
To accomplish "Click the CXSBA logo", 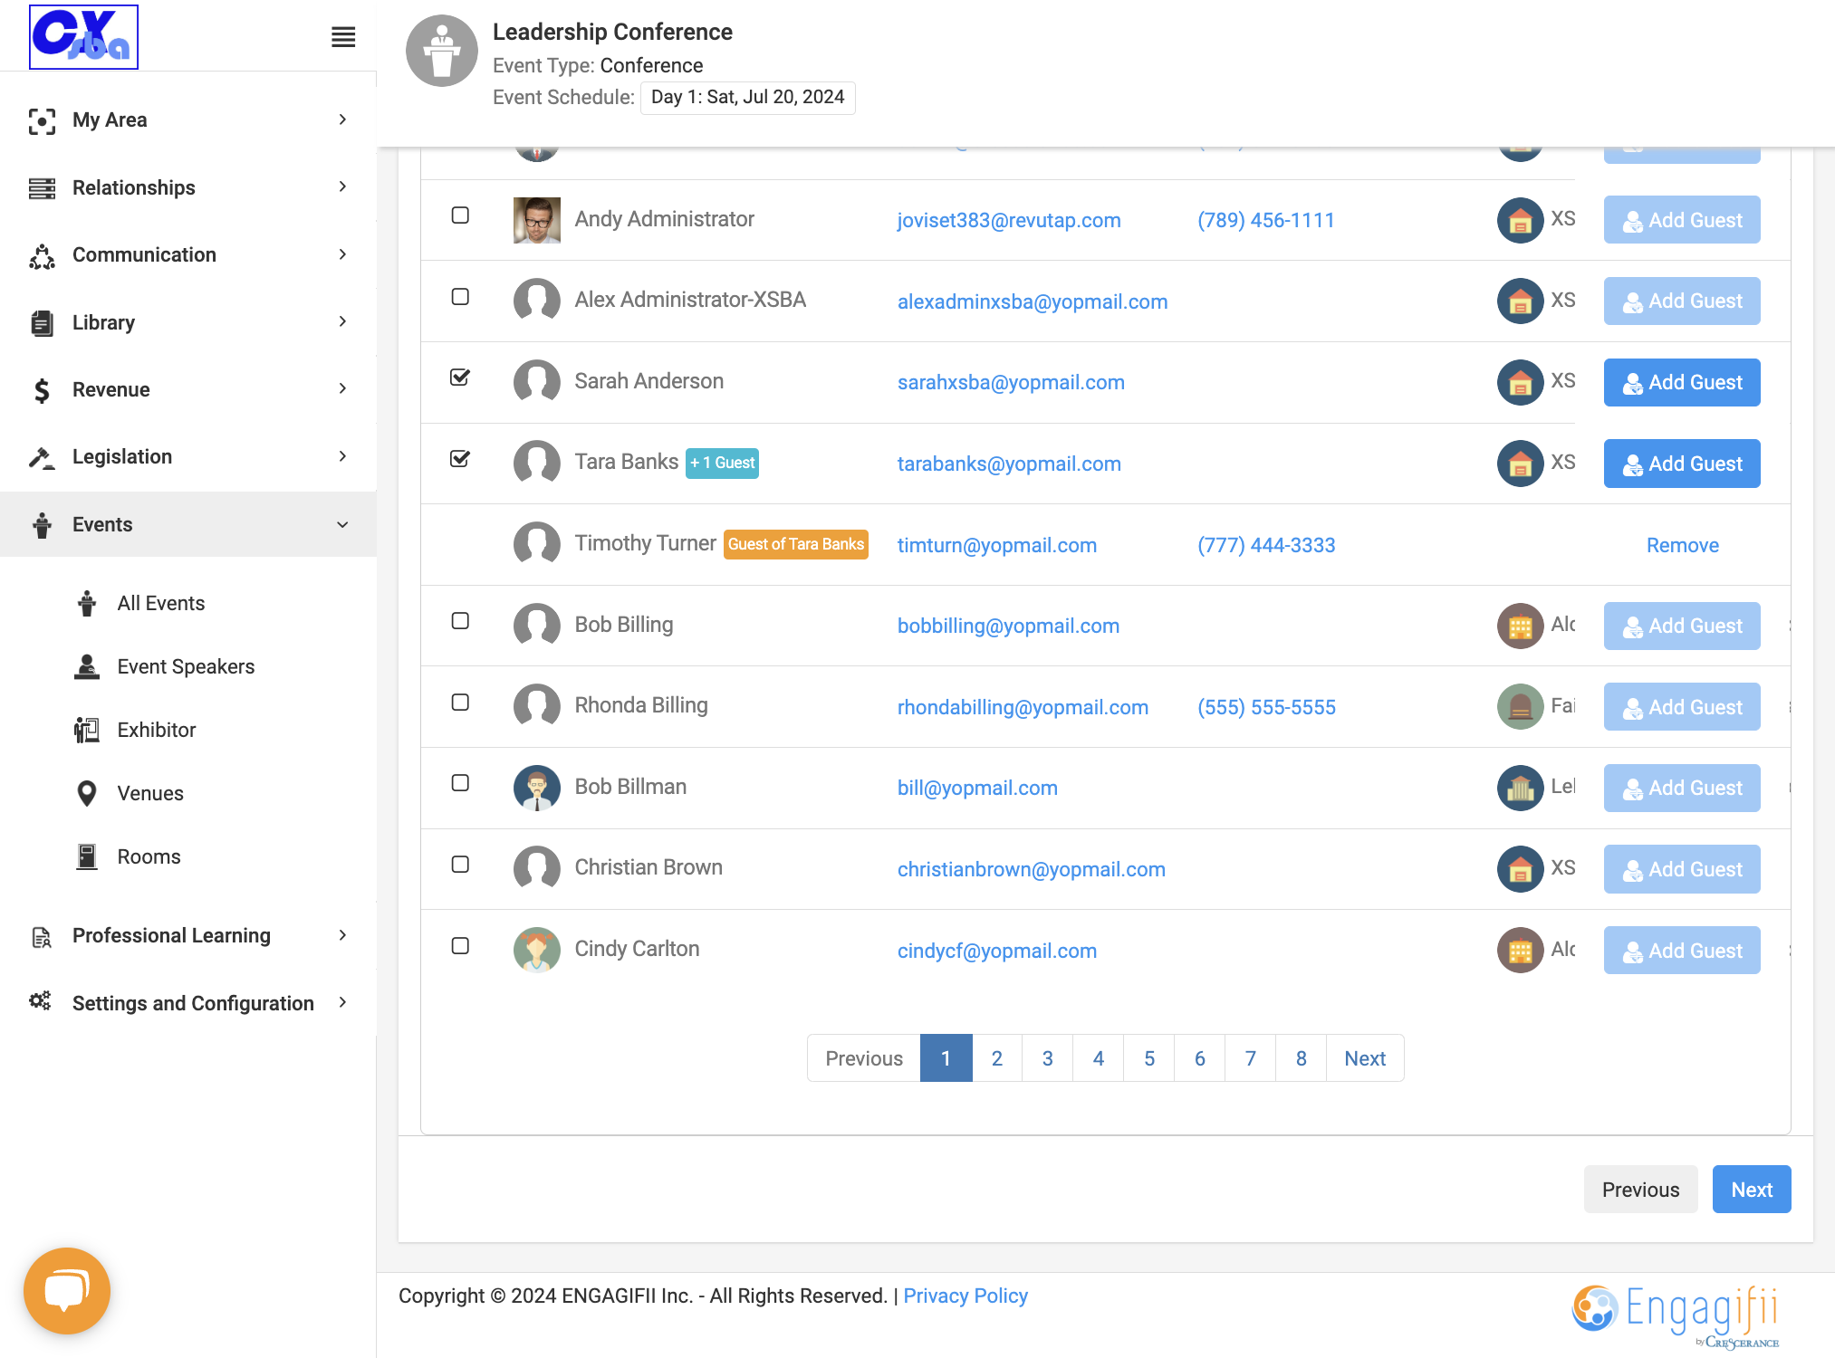I will click(x=83, y=37).
